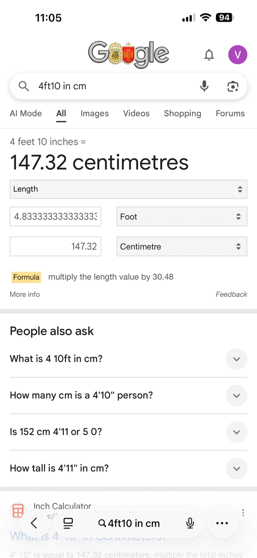Image resolution: width=257 pixels, height=558 pixels.
Task: Tap the notifications bell icon
Action: point(209,55)
